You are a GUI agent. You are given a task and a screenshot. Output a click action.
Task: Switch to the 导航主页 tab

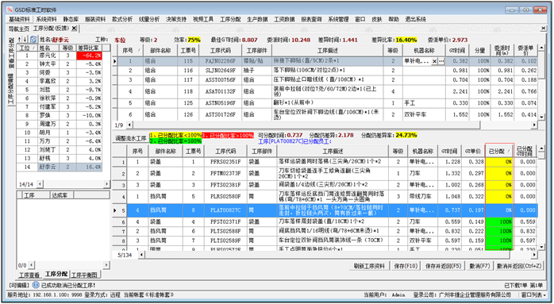(x=19, y=29)
